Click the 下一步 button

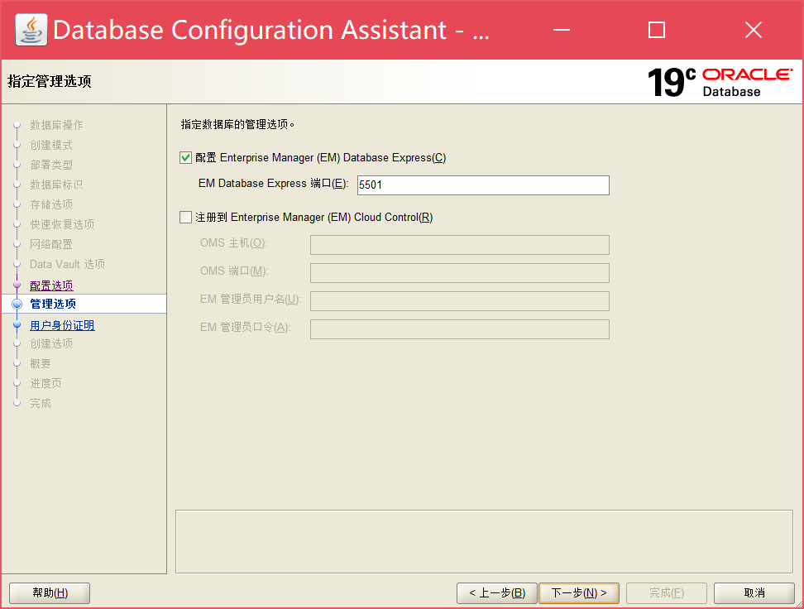(x=579, y=592)
